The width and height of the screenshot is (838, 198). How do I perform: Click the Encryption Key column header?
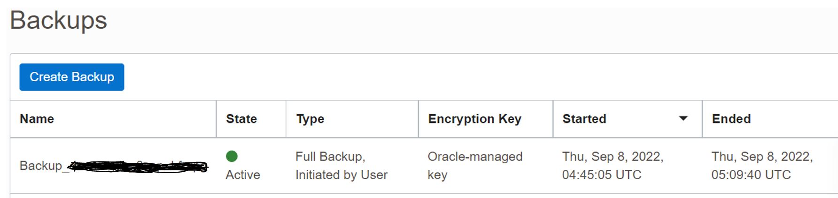[475, 119]
